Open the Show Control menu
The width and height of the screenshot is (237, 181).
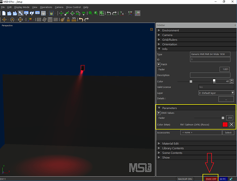73,7
